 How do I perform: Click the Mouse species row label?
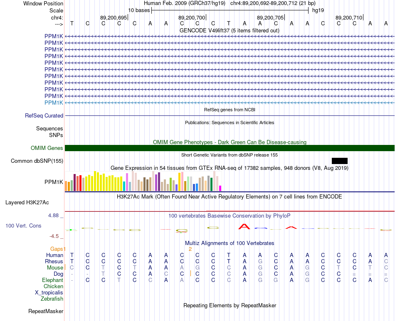point(55,267)
